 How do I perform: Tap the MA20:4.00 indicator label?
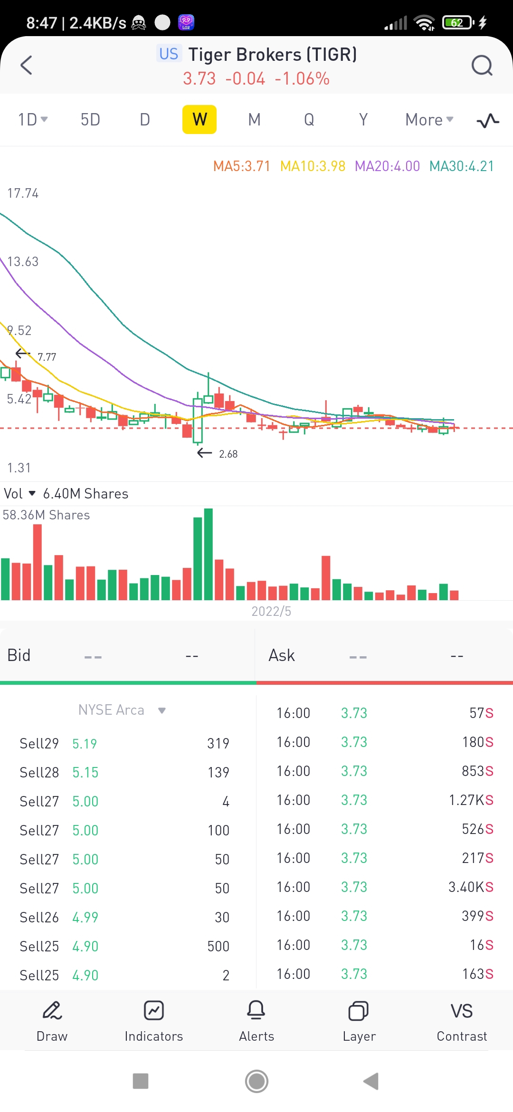click(x=388, y=166)
